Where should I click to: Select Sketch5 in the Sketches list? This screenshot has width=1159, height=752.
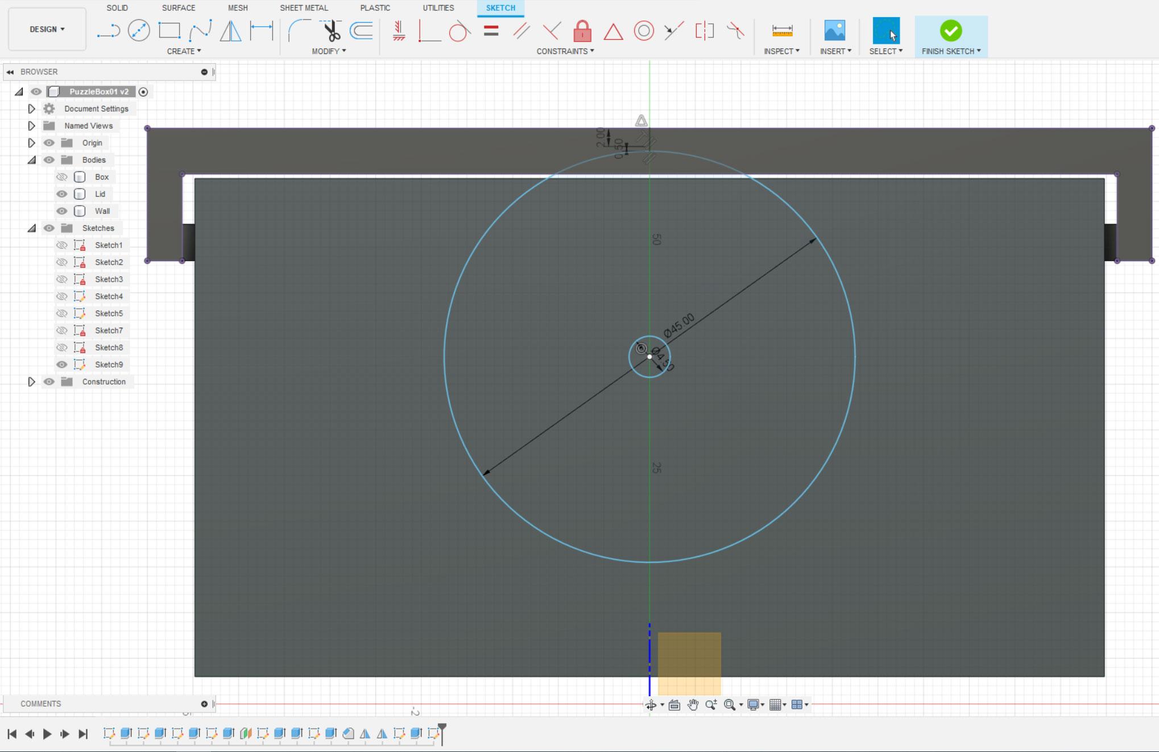coord(109,313)
